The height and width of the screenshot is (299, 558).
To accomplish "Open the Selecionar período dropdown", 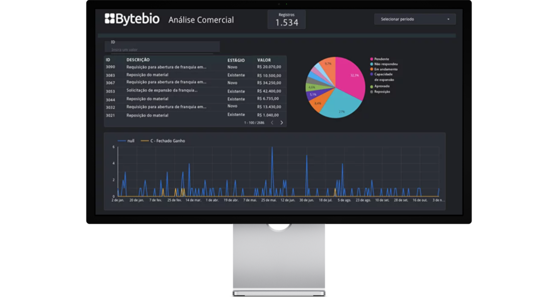I will tap(415, 19).
